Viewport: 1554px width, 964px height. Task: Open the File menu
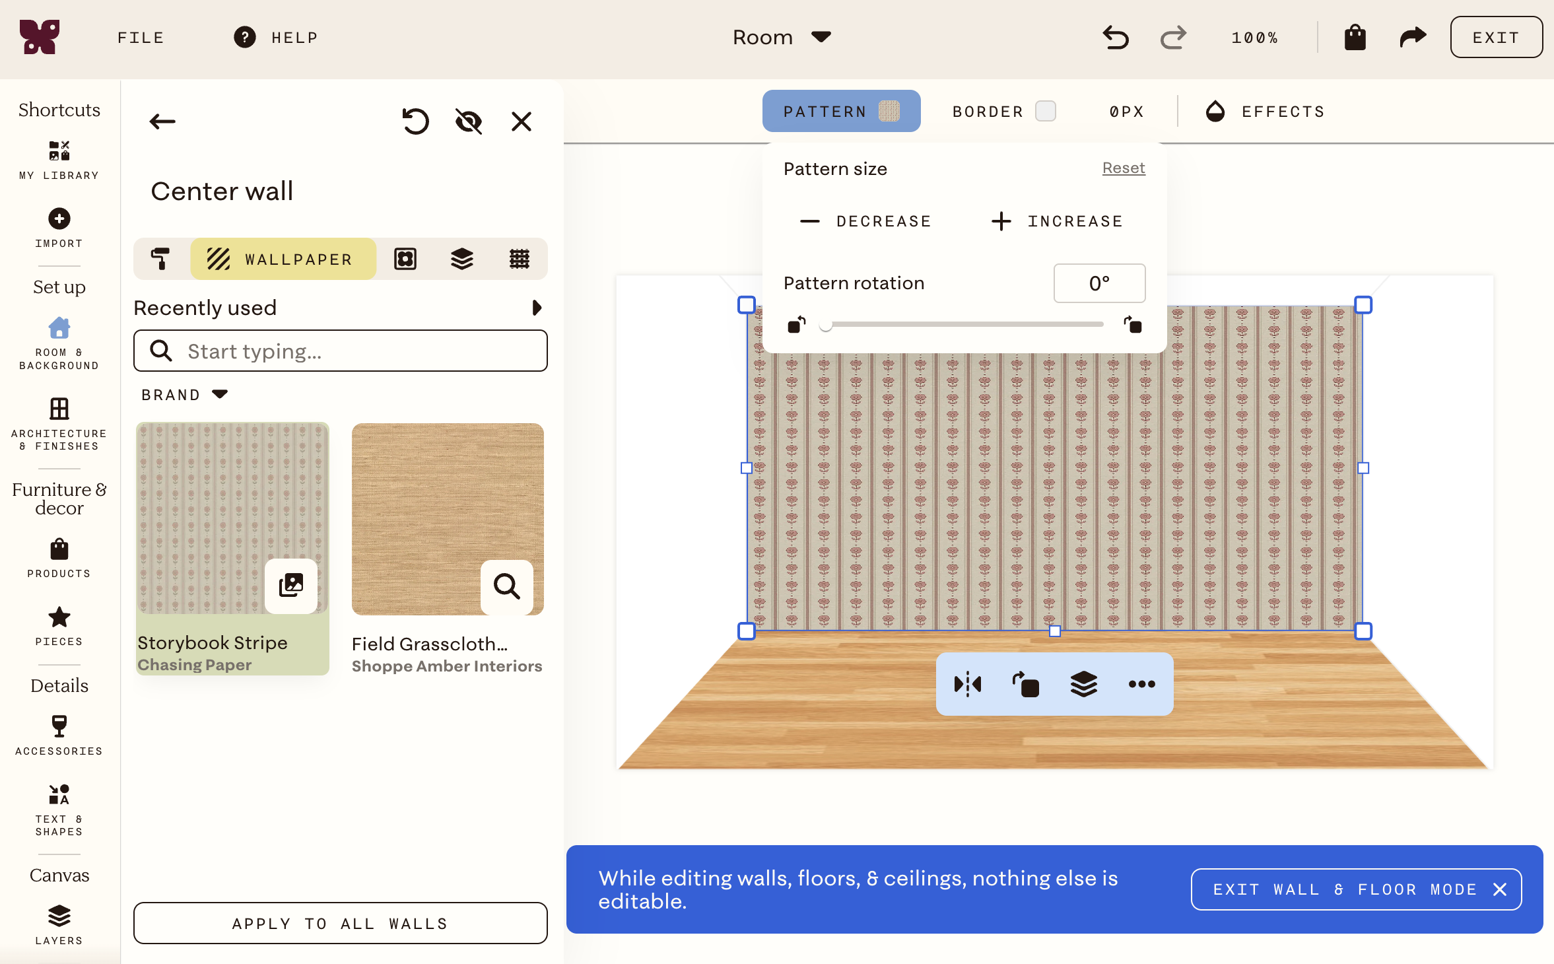pos(141,38)
